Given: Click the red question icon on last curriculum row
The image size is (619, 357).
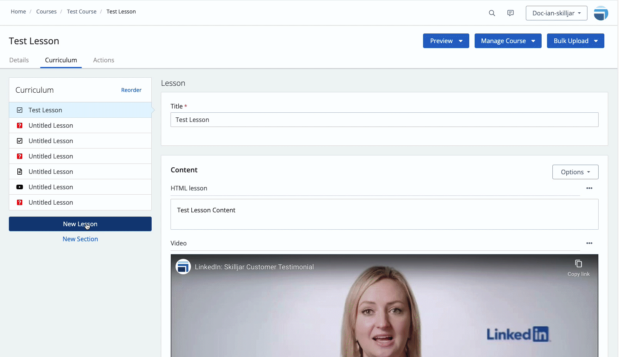Looking at the screenshot, I should coord(20,202).
